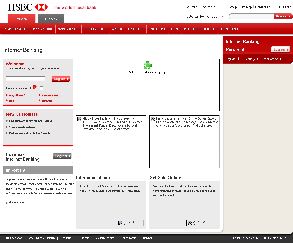This screenshot has width=293, height=243.
Task: Click the Careers footer link
Action: click(85, 238)
